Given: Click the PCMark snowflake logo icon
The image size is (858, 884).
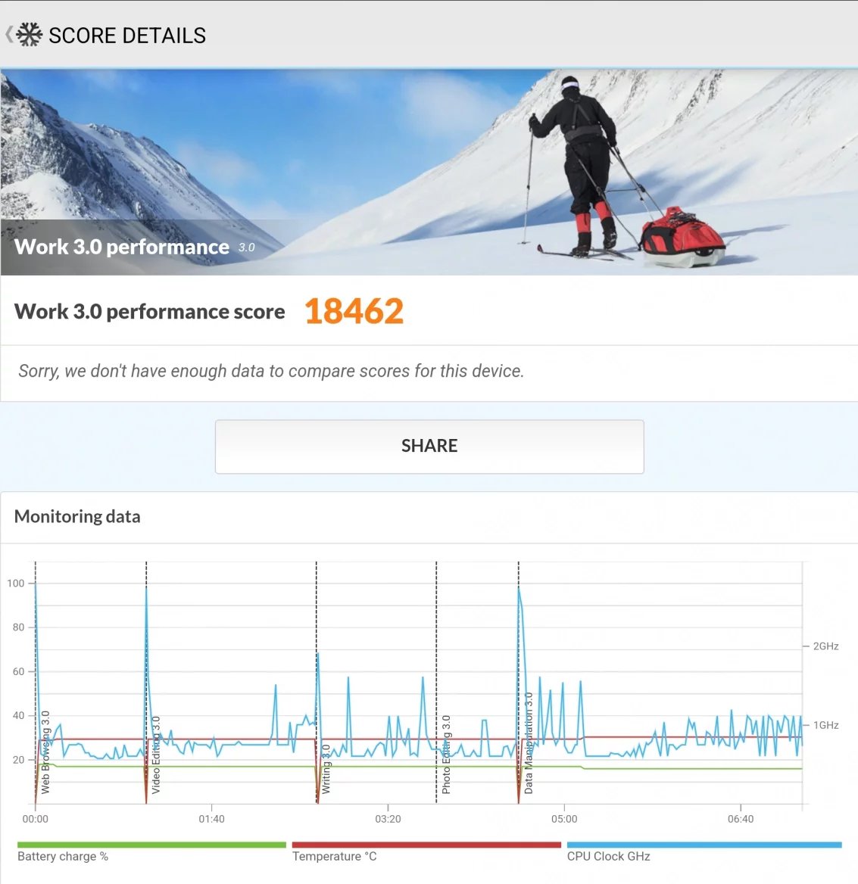Looking at the screenshot, I should (30, 35).
